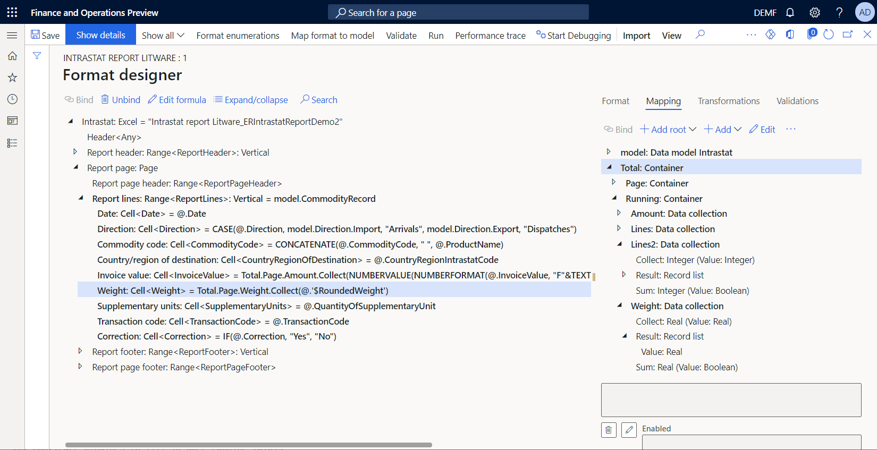Screen dimensions: 877x450
Task: Open more options ellipsis in action bar
Action: (751, 35)
